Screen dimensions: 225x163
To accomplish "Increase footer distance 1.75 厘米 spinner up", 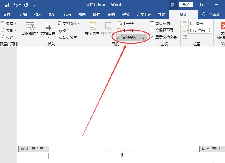I will click(x=210, y=29).
